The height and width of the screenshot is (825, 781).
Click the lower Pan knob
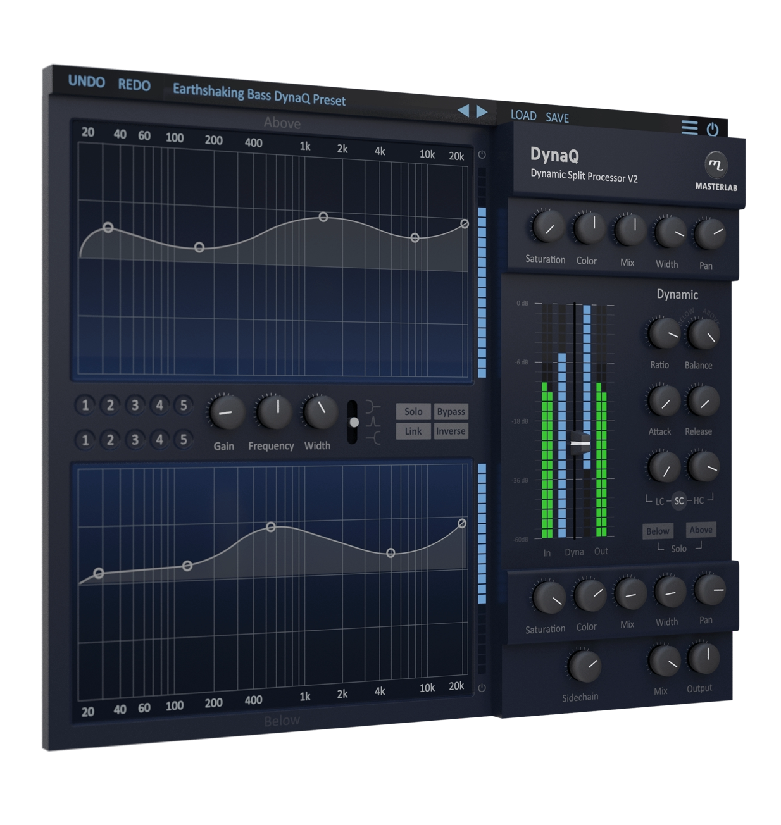(x=709, y=589)
